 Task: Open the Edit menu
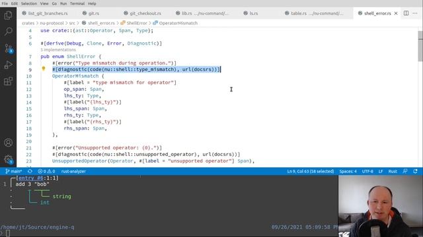[x=15, y=3]
